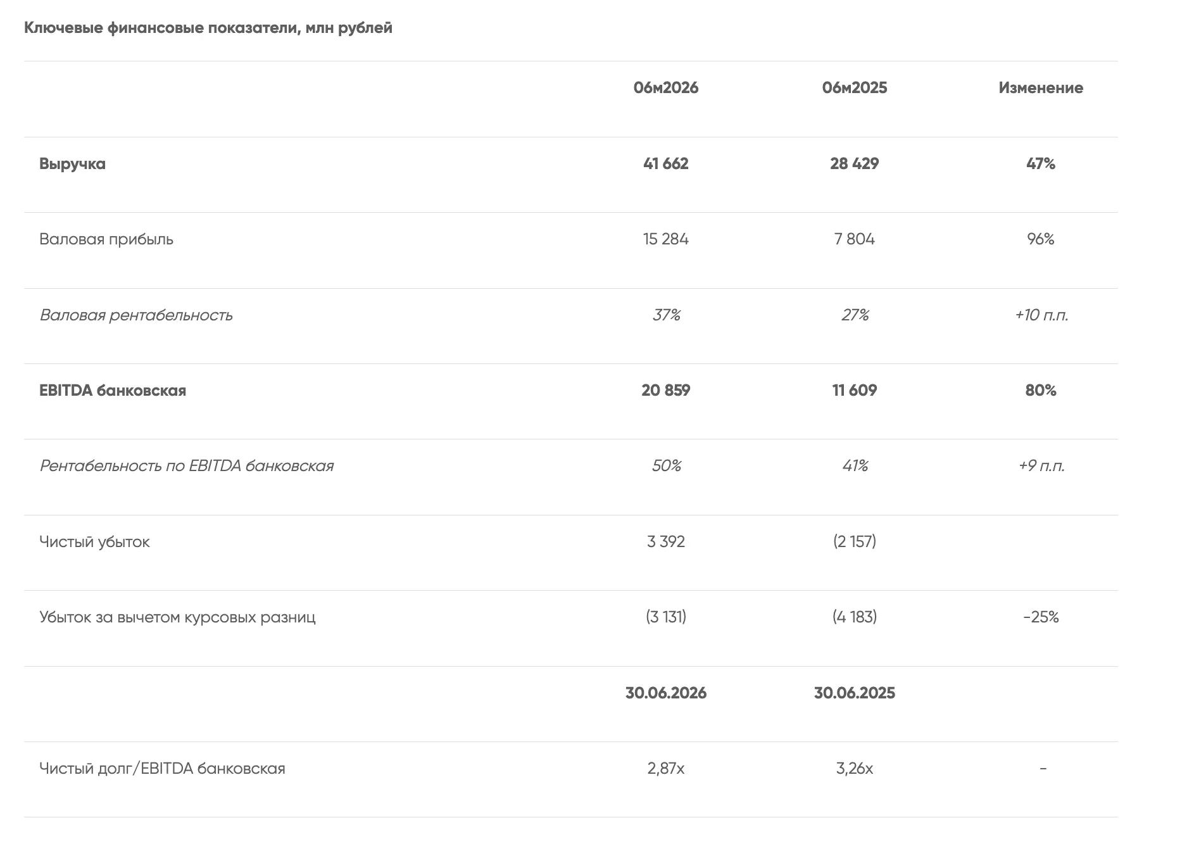Select EBITDA value 20 859

pyautogui.click(x=666, y=391)
